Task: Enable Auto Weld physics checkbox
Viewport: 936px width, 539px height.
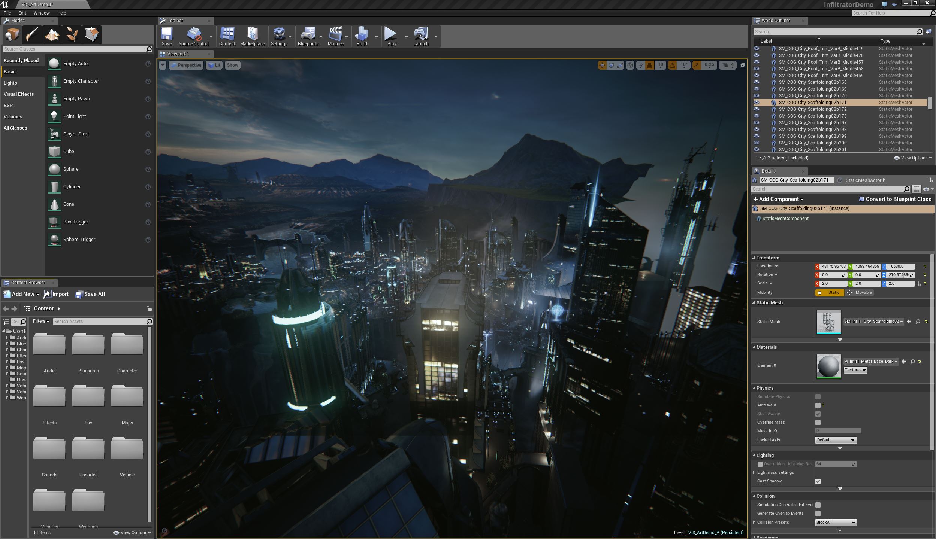Action: click(x=818, y=405)
